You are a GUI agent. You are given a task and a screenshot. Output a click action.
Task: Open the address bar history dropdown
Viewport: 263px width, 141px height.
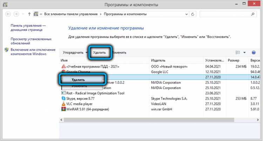coord(186,14)
